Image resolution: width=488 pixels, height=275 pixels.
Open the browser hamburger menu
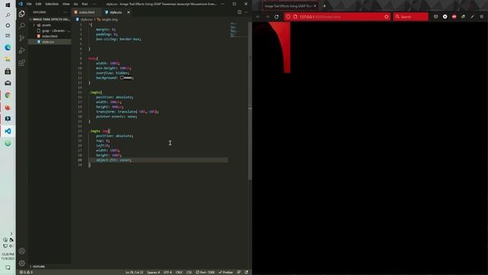[481, 17]
